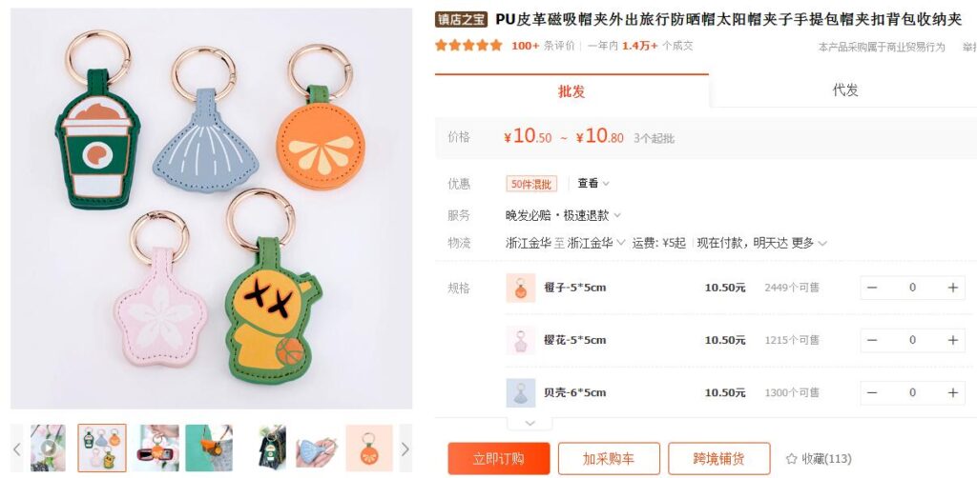This screenshot has width=977, height=478.
Task: Expand the 查看 discount dropdown
Action: (x=593, y=184)
